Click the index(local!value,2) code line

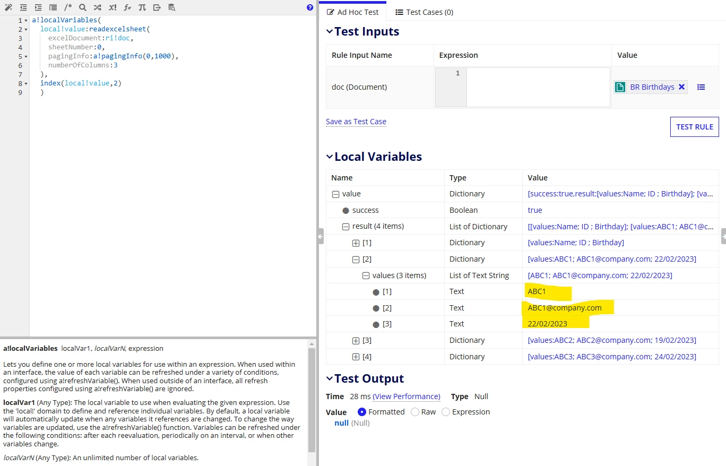[x=81, y=83]
